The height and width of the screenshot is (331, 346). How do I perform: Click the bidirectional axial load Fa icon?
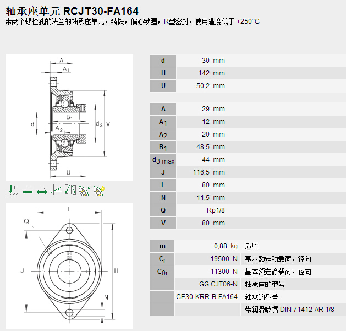(x=41, y=189)
